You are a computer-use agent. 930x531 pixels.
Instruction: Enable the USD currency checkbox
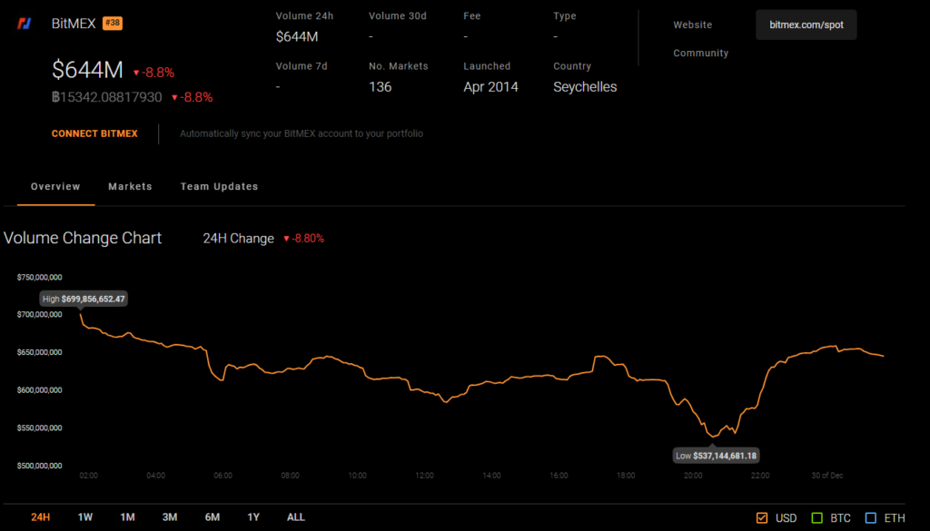tap(763, 517)
